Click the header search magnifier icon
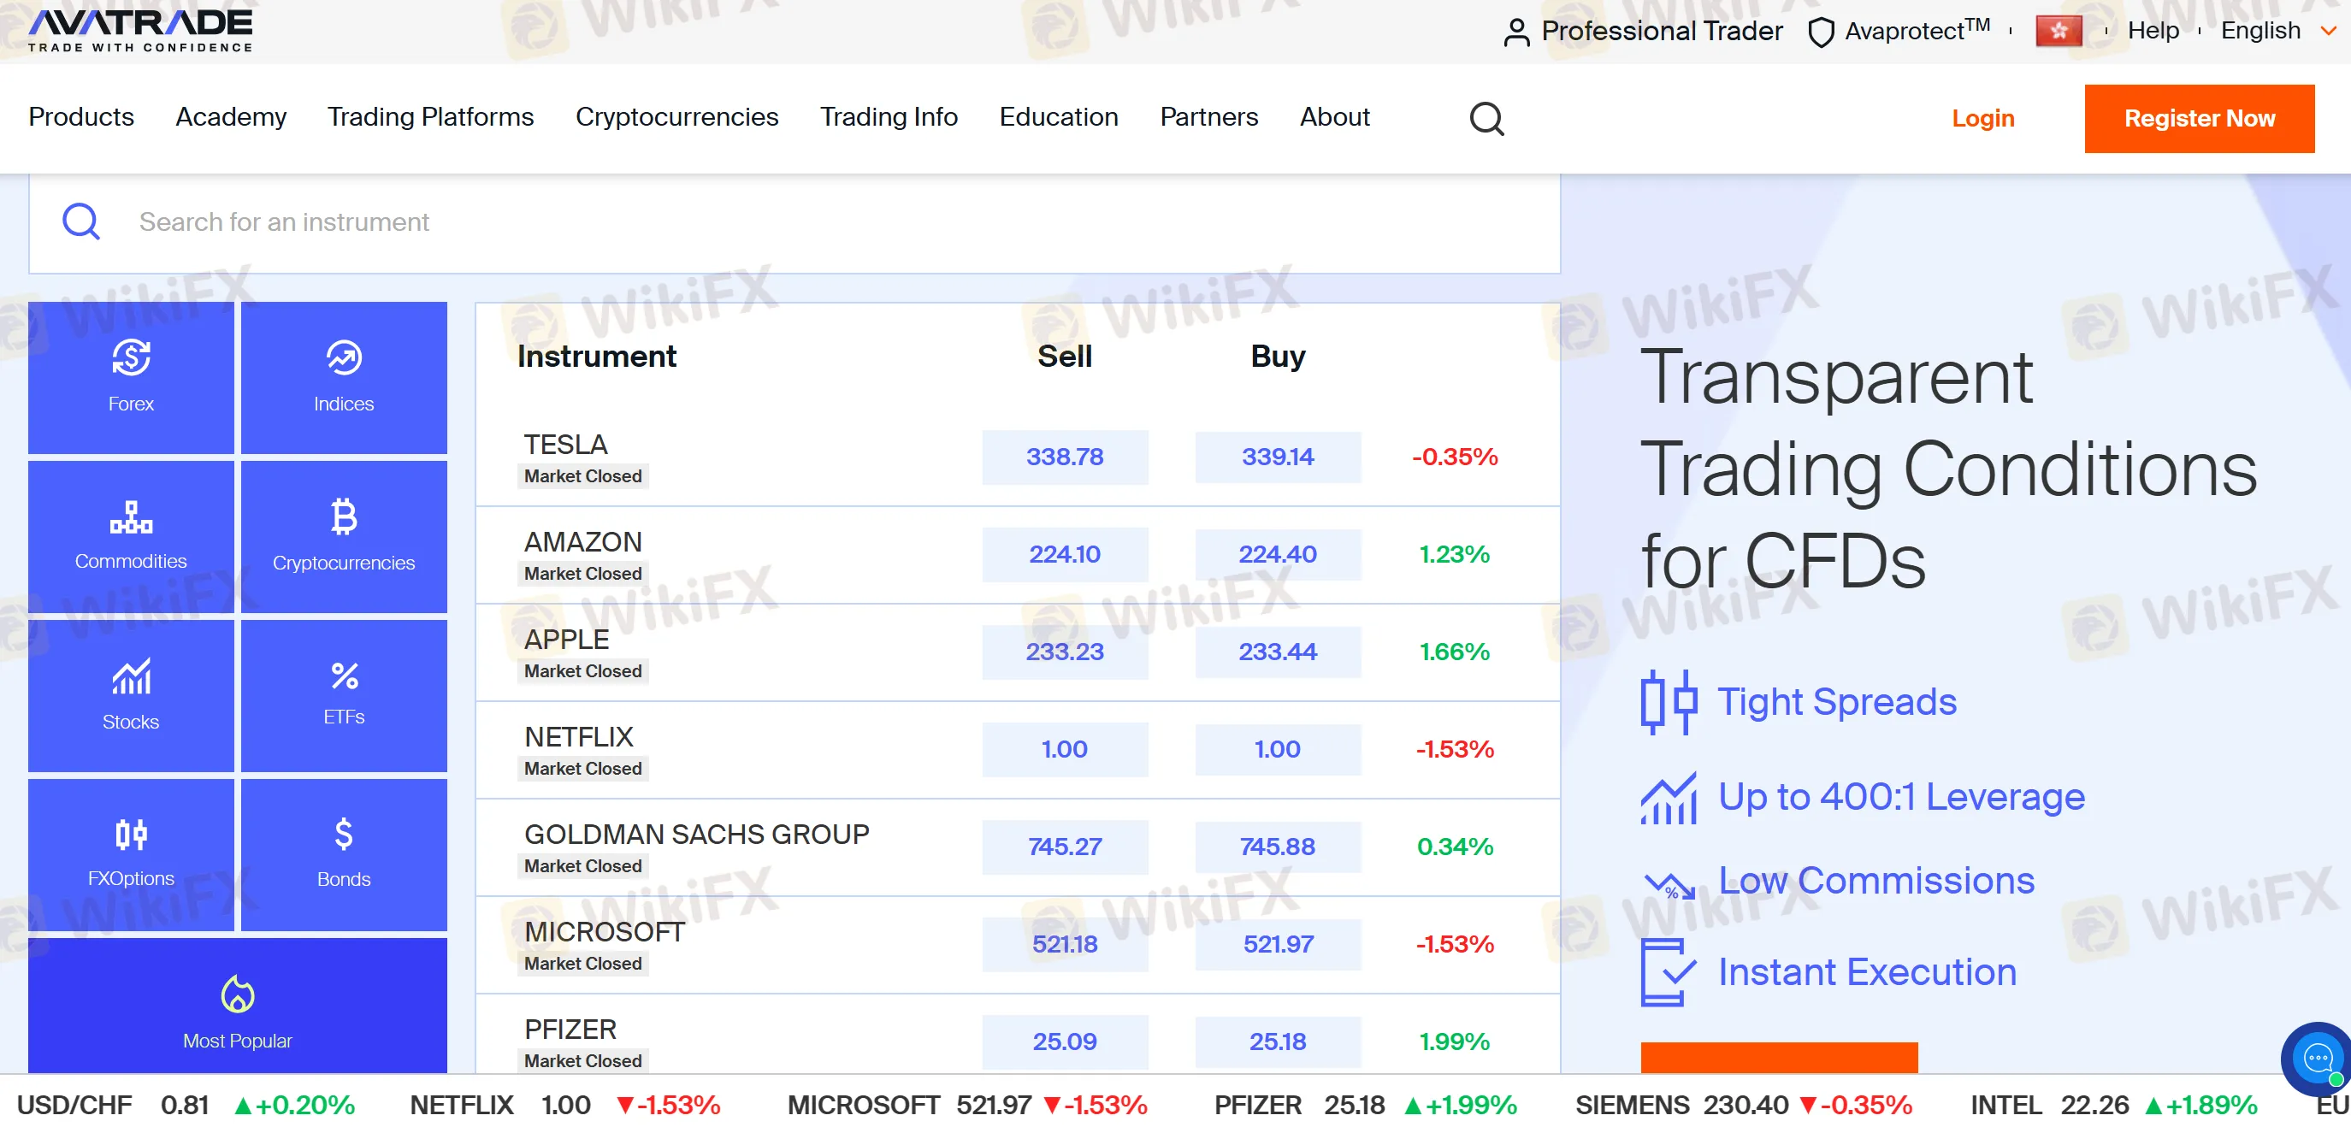2351x1133 pixels. 1486,119
